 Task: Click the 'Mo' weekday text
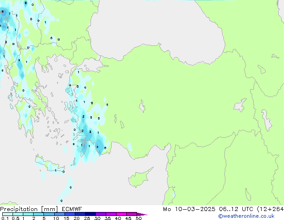167,209
